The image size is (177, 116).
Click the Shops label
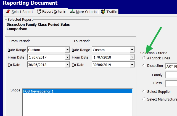[x=15, y=90]
